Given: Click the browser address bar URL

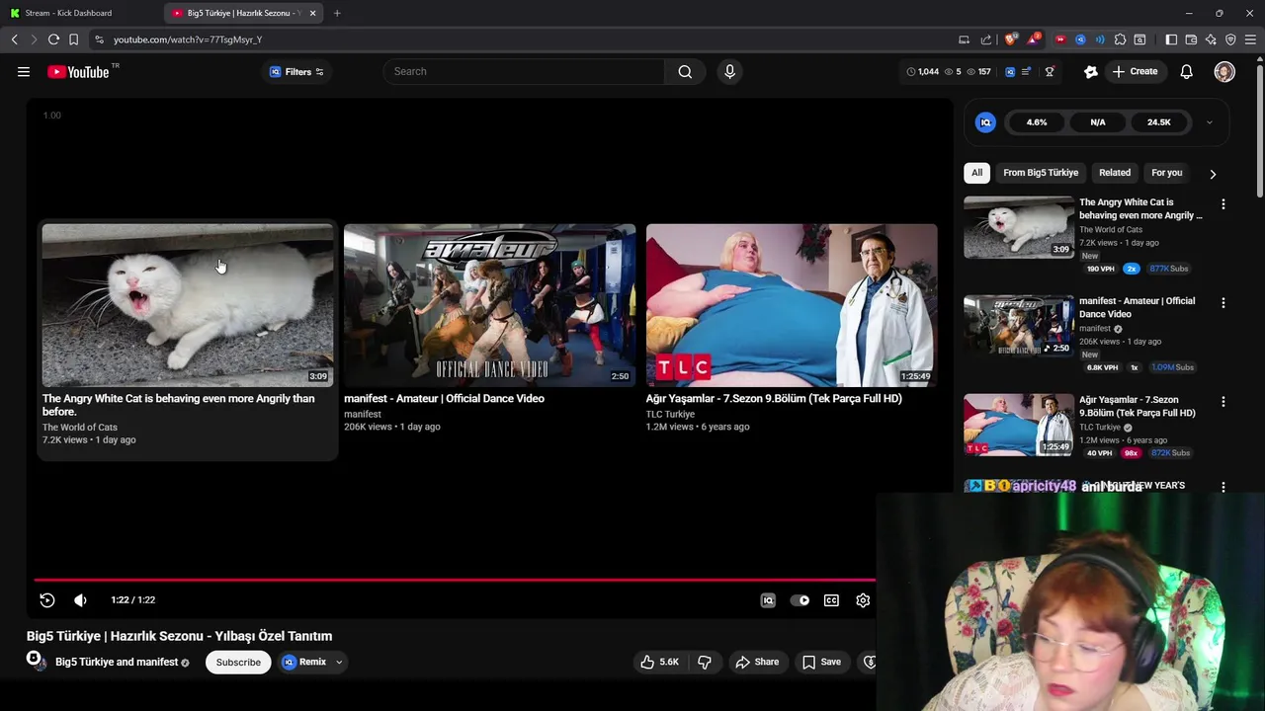Looking at the screenshot, I should click(x=188, y=39).
